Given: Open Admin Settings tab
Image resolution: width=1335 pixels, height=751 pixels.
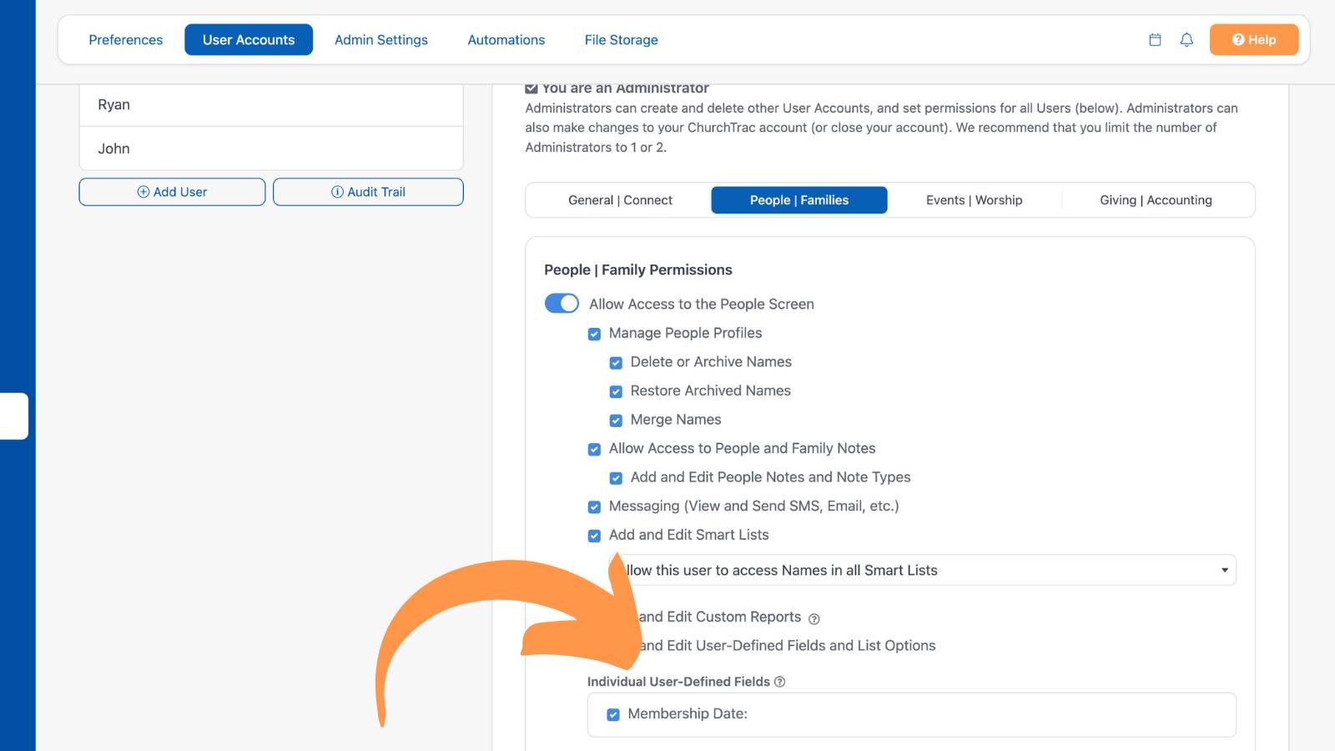Looking at the screenshot, I should (381, 39).
